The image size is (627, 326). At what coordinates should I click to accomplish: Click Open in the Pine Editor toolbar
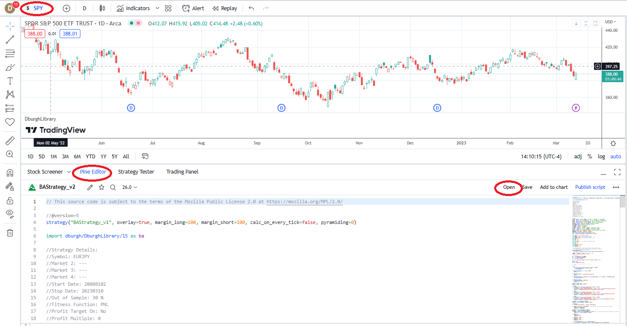pyautogui.click(x=508, y=187)
